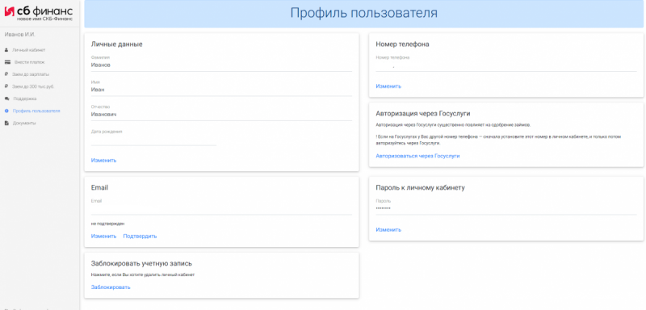Screen dimensions: 646x310
Task: Click the Авторизация через Госуслуги heading
Action: point(422,114)
